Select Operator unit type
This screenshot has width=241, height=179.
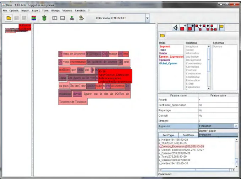(165, 60)
